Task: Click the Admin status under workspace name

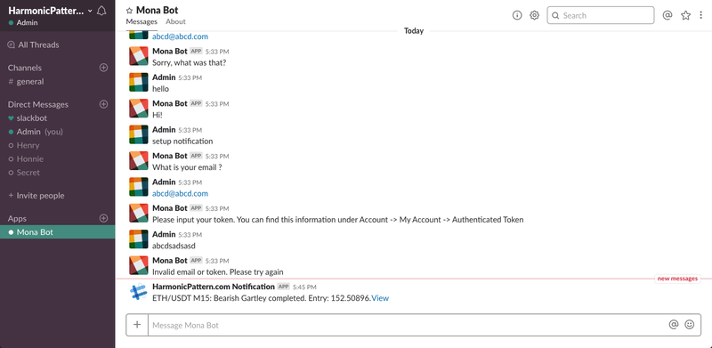Action: (23, 23)
